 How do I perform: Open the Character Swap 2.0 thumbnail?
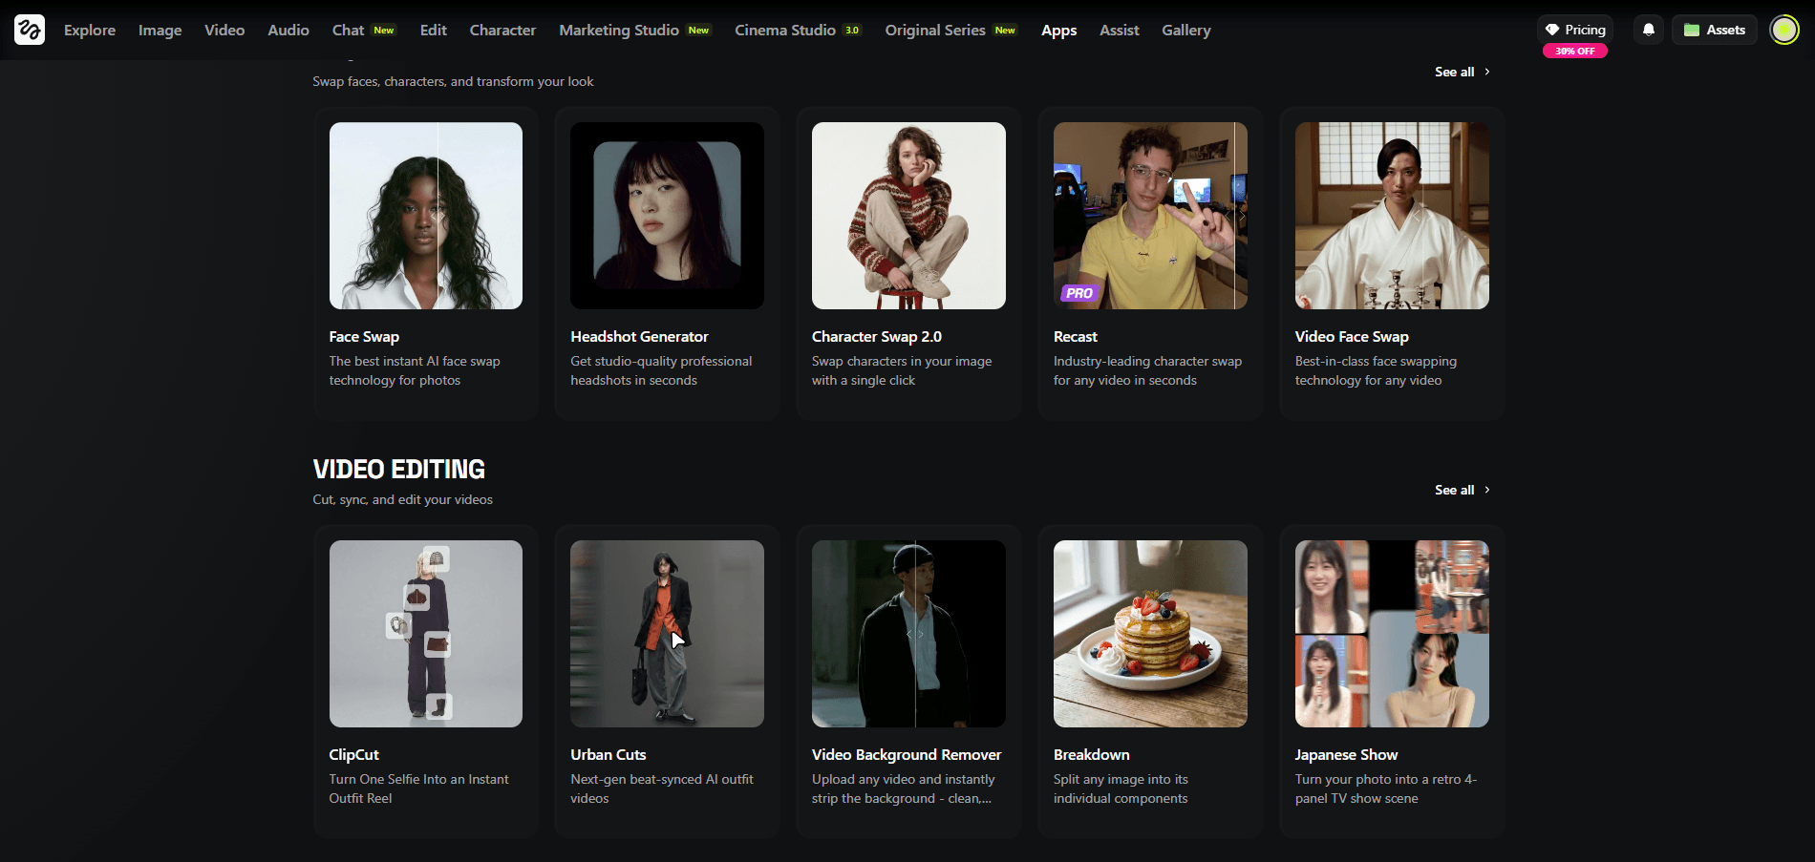click(908, 216)
